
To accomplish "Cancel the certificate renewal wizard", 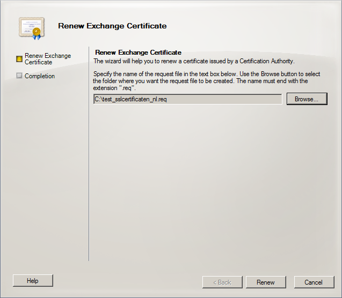I will 314,282.
